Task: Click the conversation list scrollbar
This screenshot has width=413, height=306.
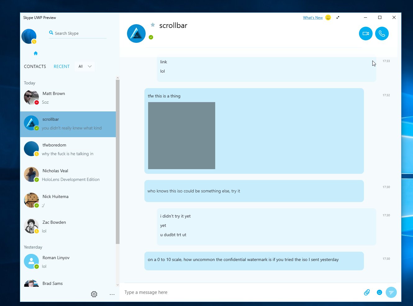Action: pyautogui.click(x=118, y=162)
